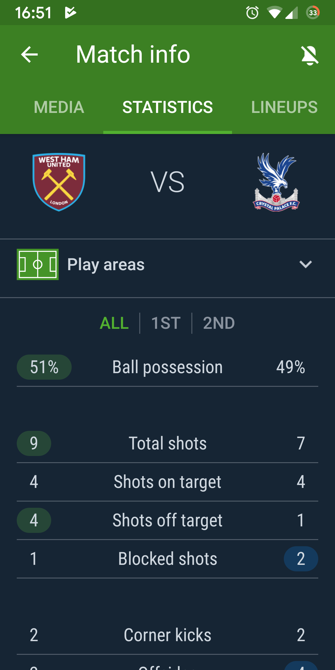Tap the football pitch icon
Viewport: 335px width, 670px height.
38,264
